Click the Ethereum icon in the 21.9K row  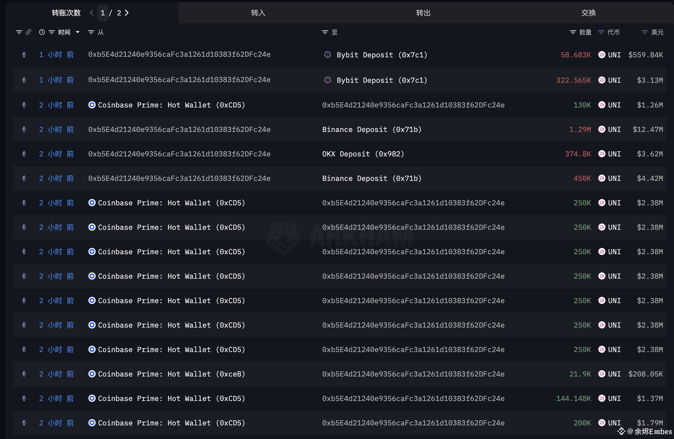pyautogui.click(x=24, y=374)
